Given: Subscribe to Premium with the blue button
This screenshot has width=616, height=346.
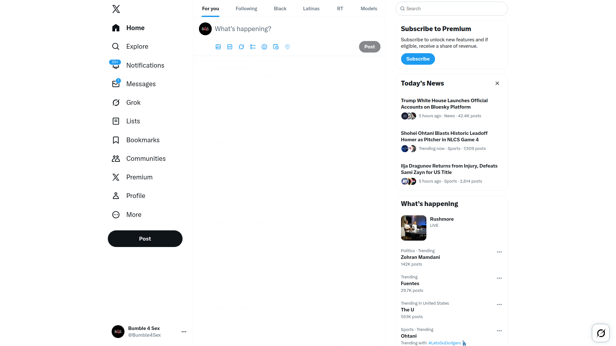Looking at the screenshot, I should [x=418, y=59].
